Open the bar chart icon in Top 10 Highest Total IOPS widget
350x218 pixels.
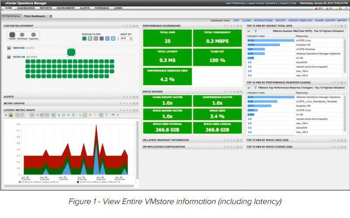tap(249, 31)
